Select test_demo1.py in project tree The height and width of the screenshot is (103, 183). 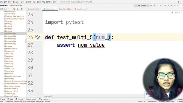coord(11,34)
